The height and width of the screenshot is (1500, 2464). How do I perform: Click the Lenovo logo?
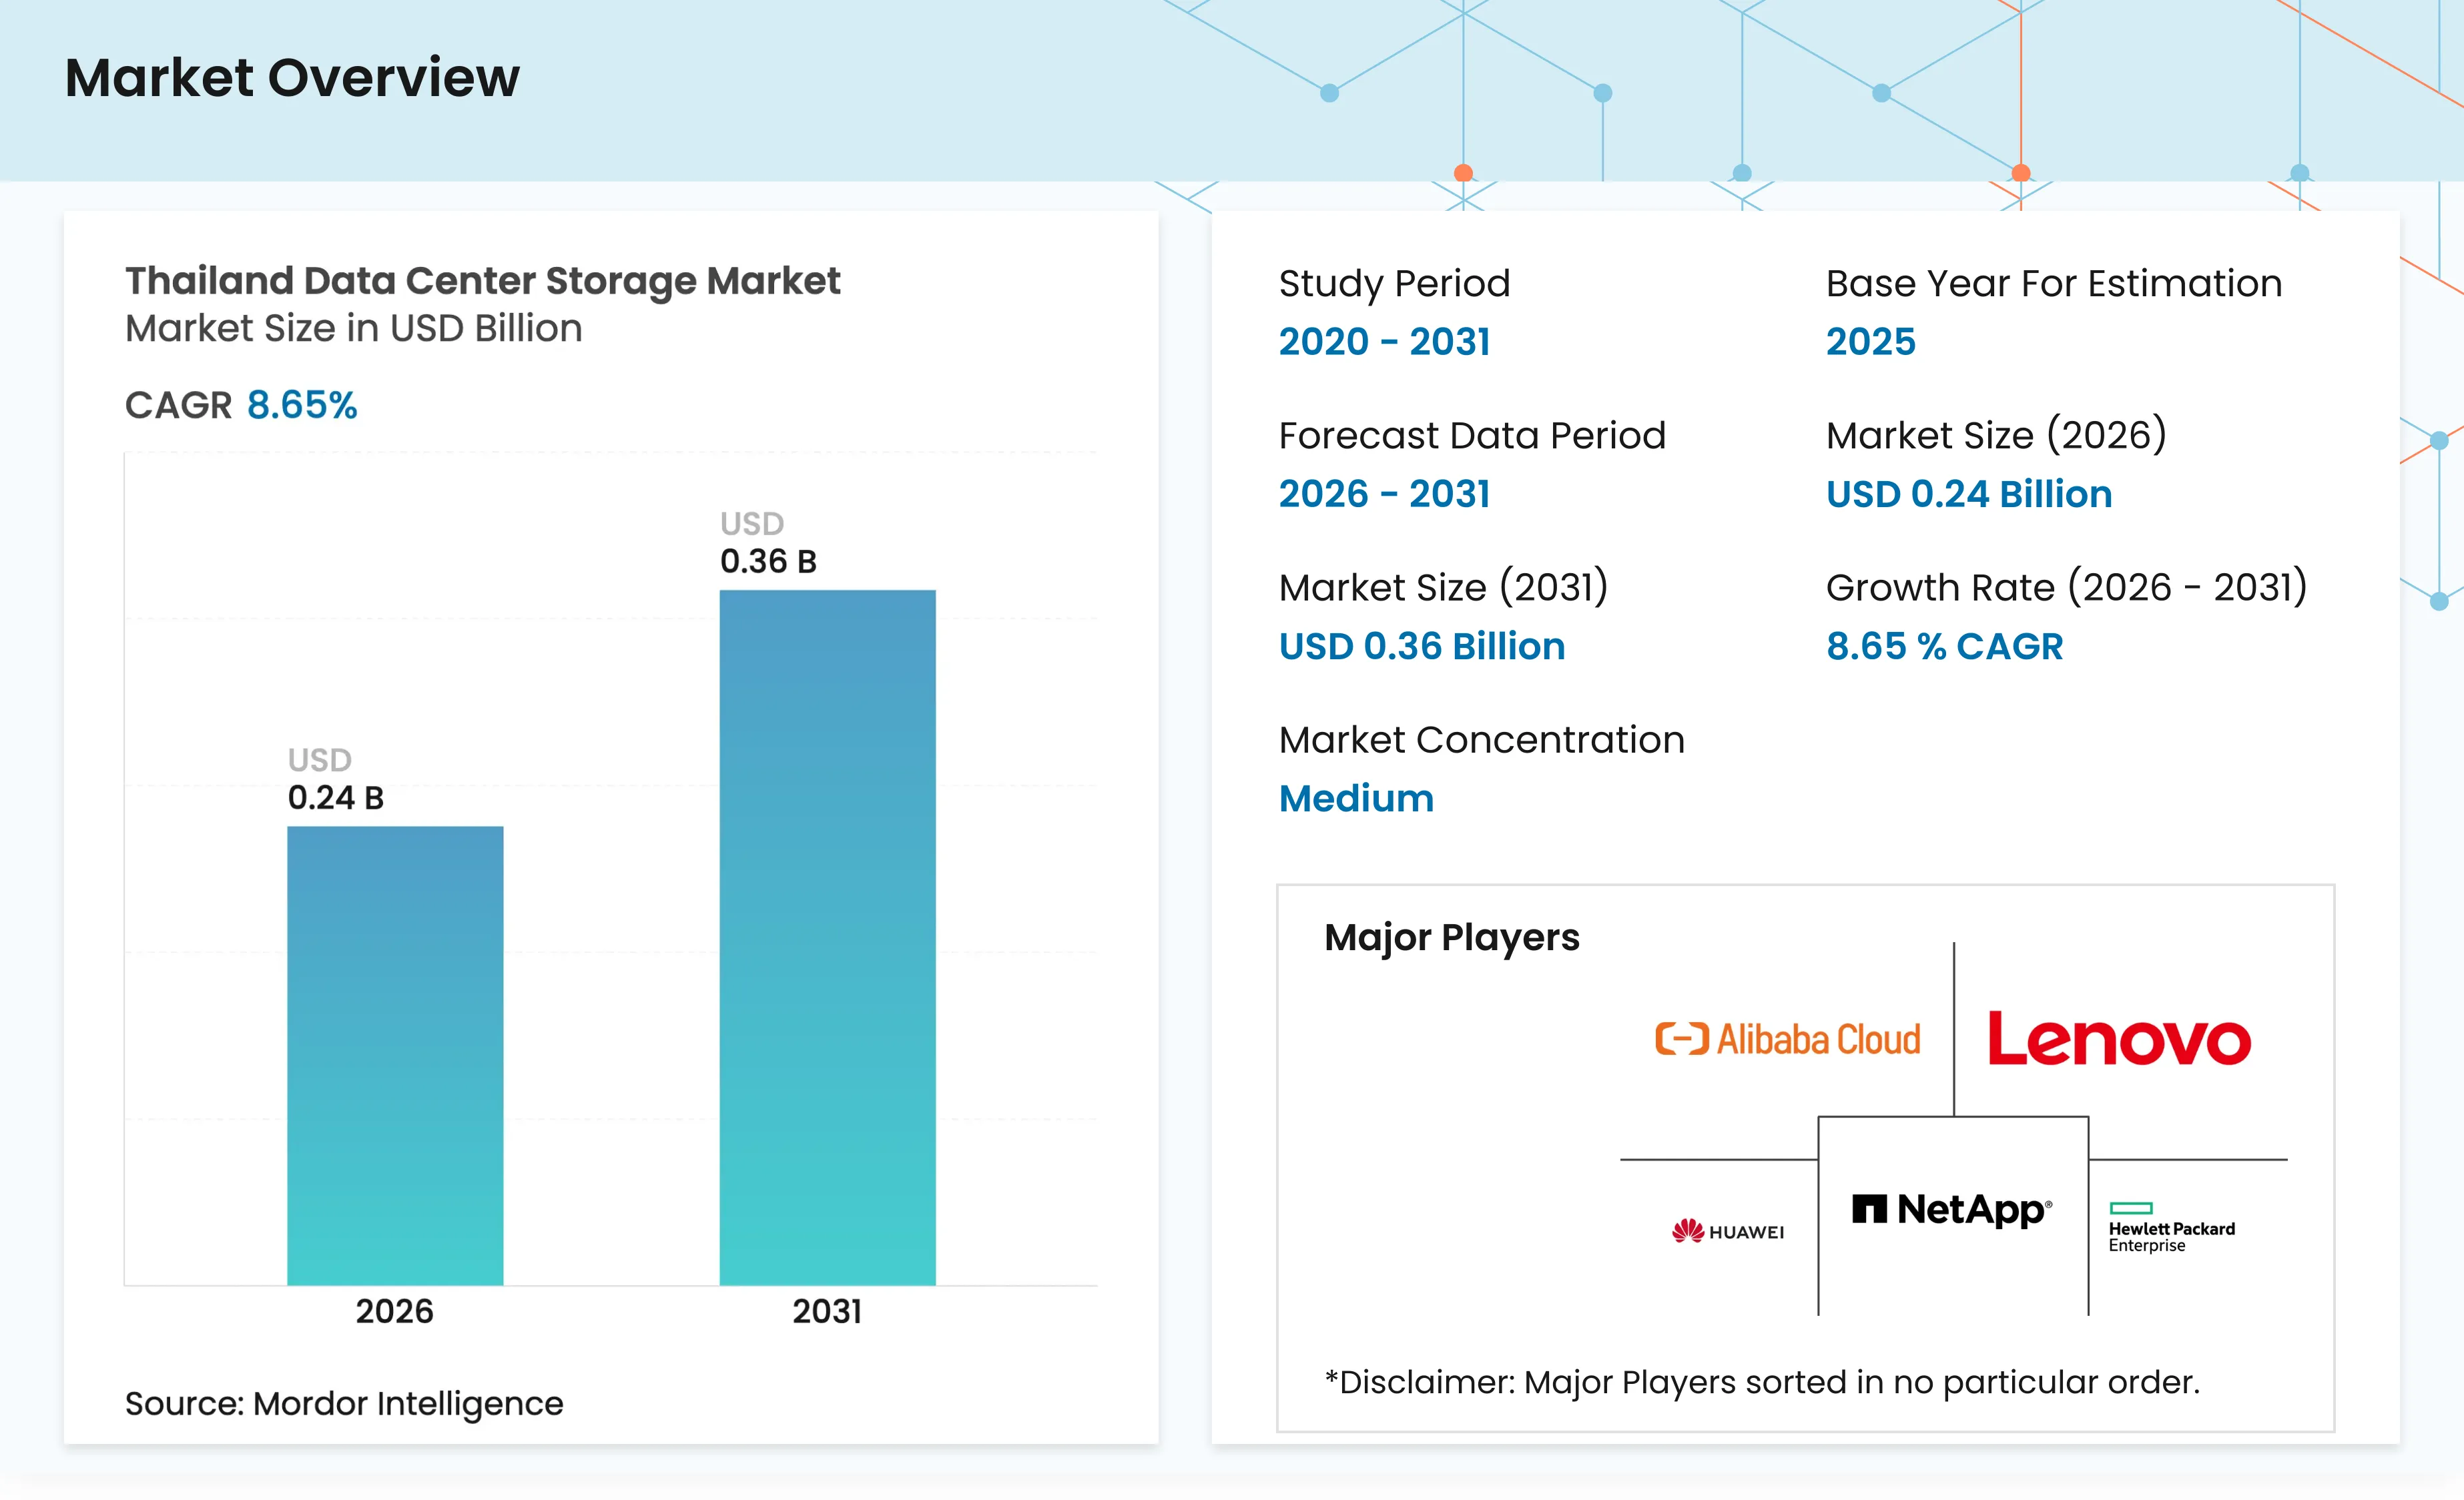coord(2119,1038)
